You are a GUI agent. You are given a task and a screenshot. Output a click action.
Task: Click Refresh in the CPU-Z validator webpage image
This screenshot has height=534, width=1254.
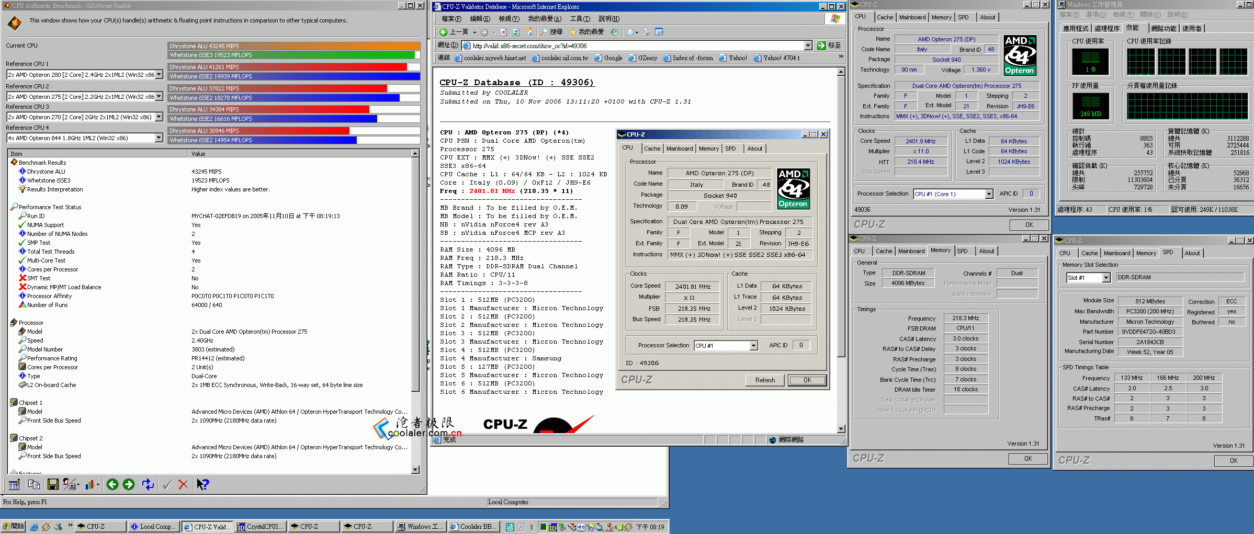(x=765, y=380)
